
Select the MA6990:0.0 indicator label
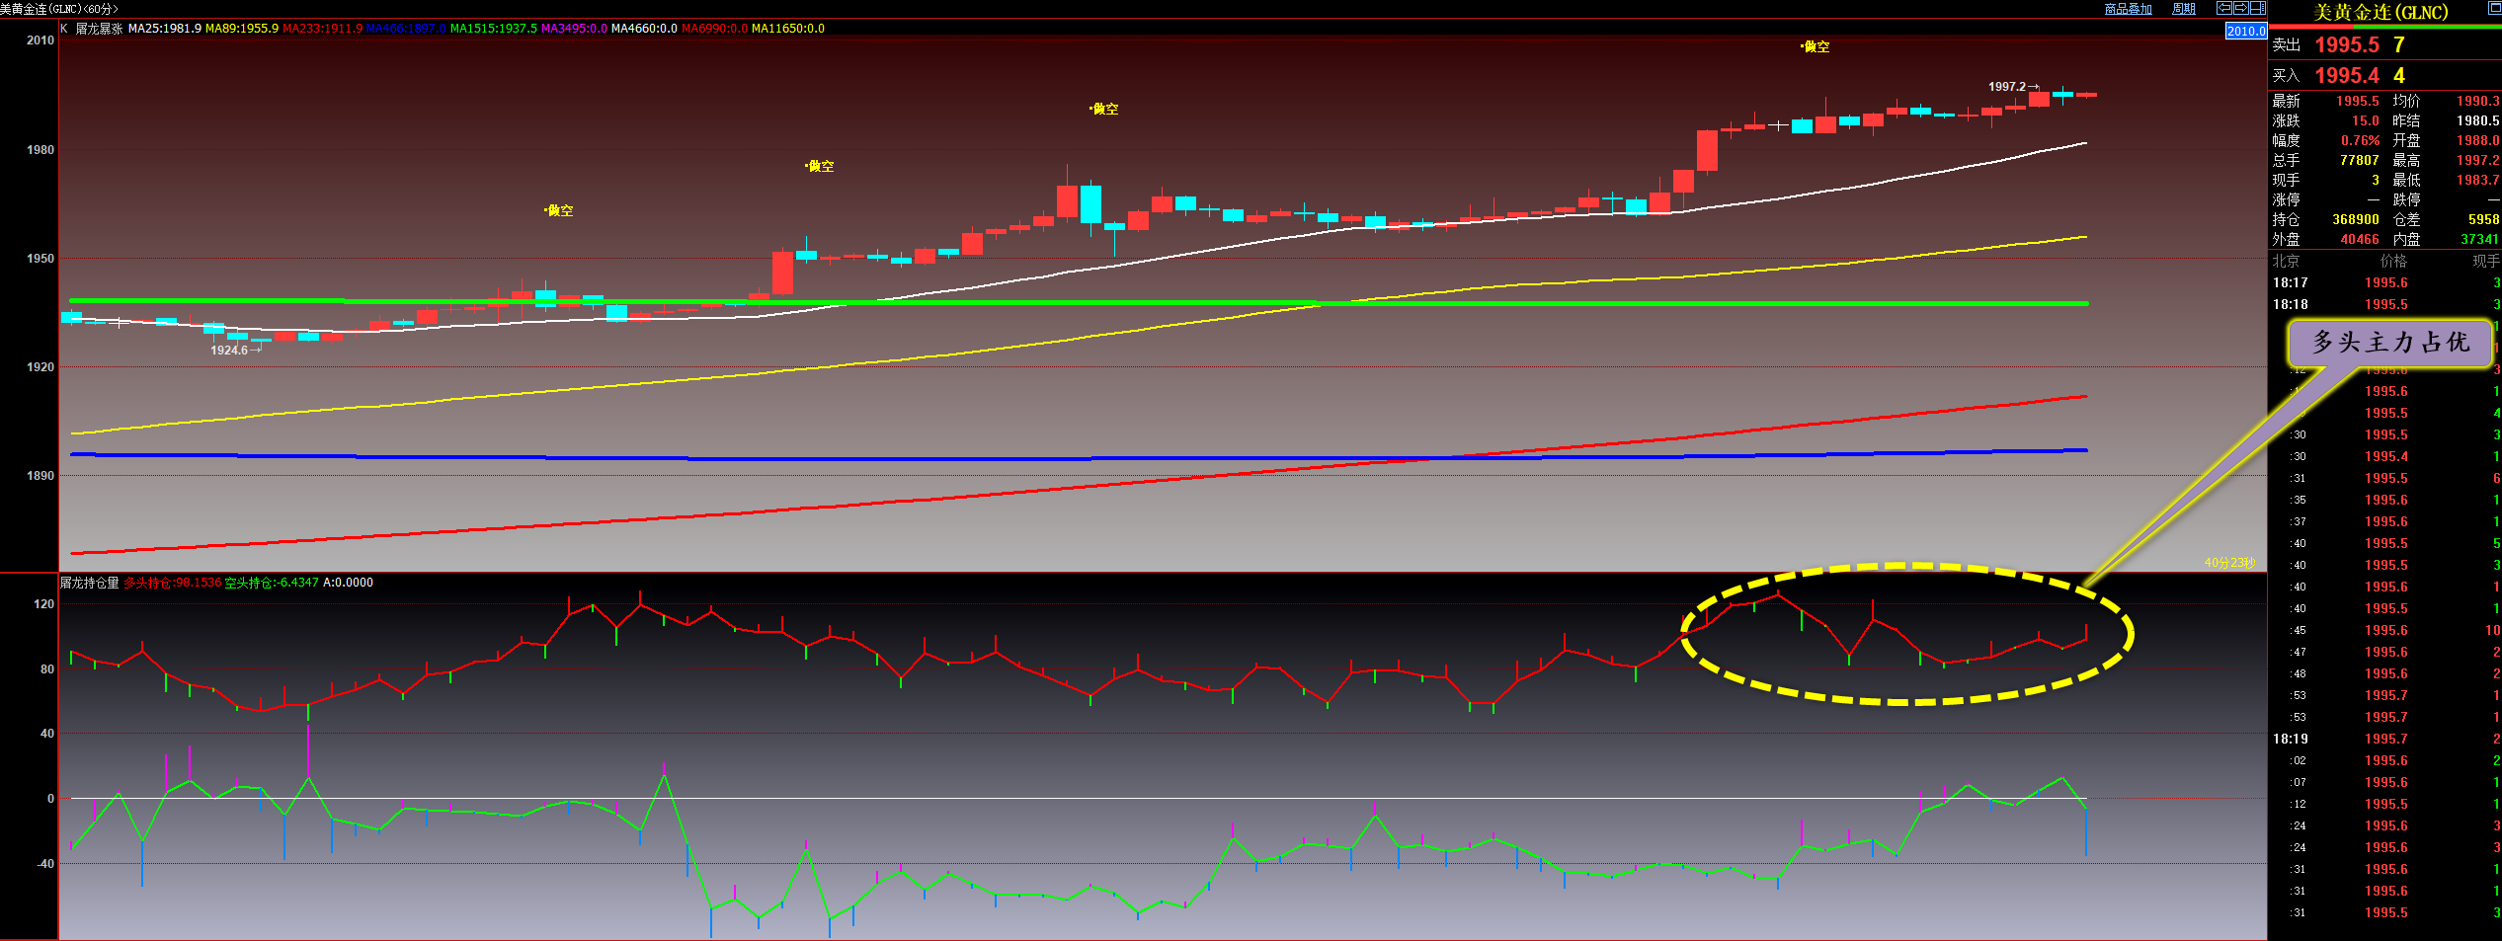714,29
